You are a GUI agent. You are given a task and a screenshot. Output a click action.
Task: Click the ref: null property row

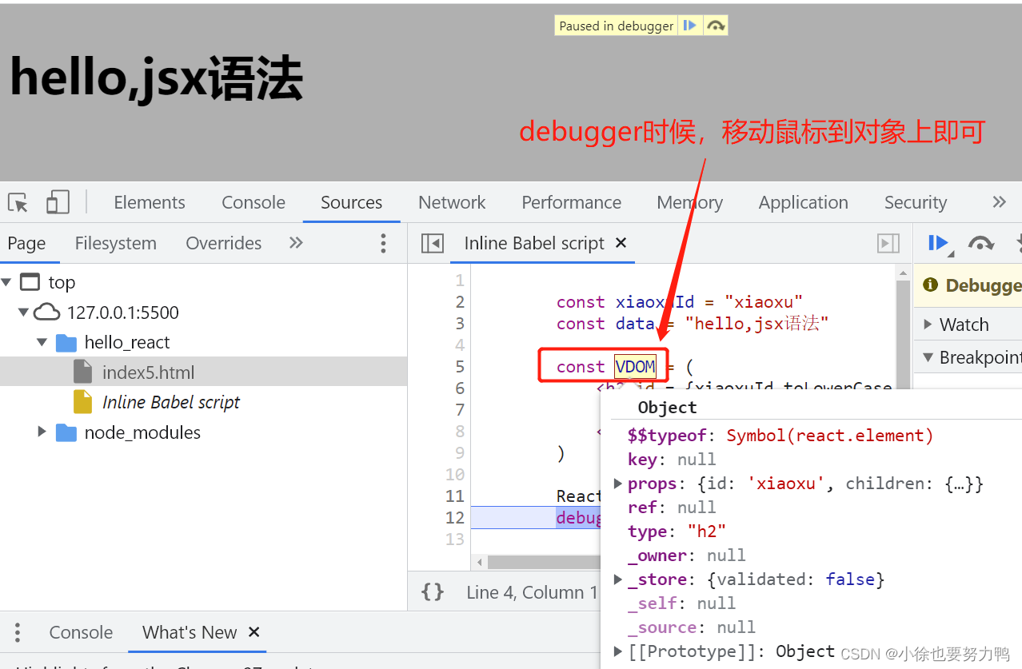tap(672, 508)
